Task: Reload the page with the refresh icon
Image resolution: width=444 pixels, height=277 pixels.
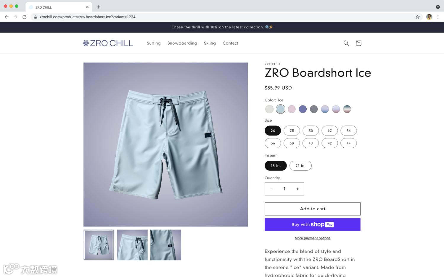Action: click(24, 17)
